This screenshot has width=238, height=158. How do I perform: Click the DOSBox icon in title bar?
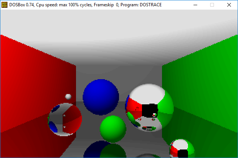(4, 5)
